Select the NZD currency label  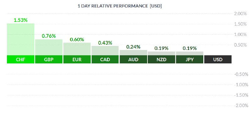(162, 59)
